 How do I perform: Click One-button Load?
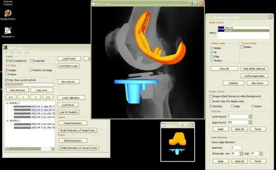pyautogui.click(x=68, y=66)
